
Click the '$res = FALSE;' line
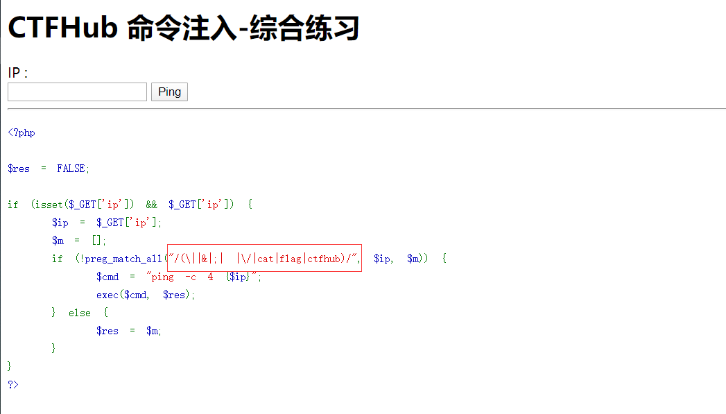tap(49, 169)
